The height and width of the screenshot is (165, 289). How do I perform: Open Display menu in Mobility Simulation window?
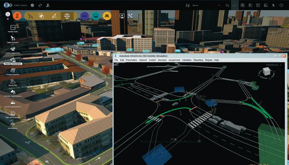point(209,60)
